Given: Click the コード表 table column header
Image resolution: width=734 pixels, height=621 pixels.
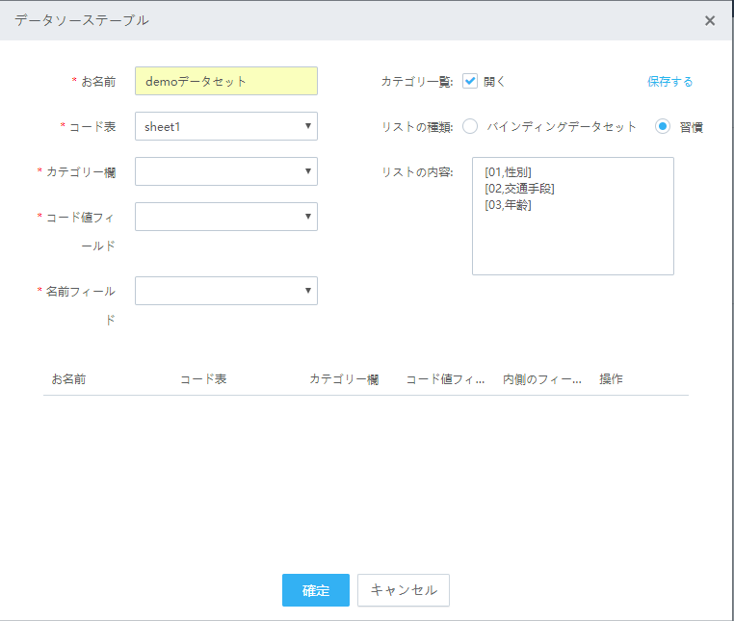Looking at the screenshot, I should pos(203,379).
